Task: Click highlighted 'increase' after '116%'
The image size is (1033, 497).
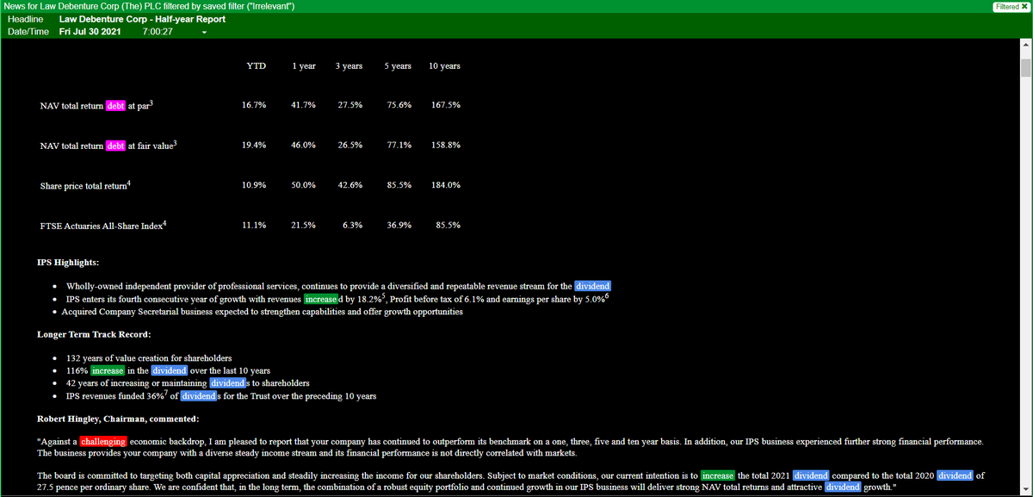Action: pyautogui.click(x=108, y=370)
